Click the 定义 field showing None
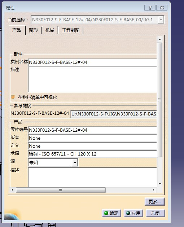This screenshot has width=184, height=227. [92, 146]
